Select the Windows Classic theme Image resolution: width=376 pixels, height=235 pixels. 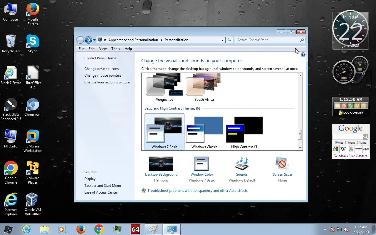(204, 132)
